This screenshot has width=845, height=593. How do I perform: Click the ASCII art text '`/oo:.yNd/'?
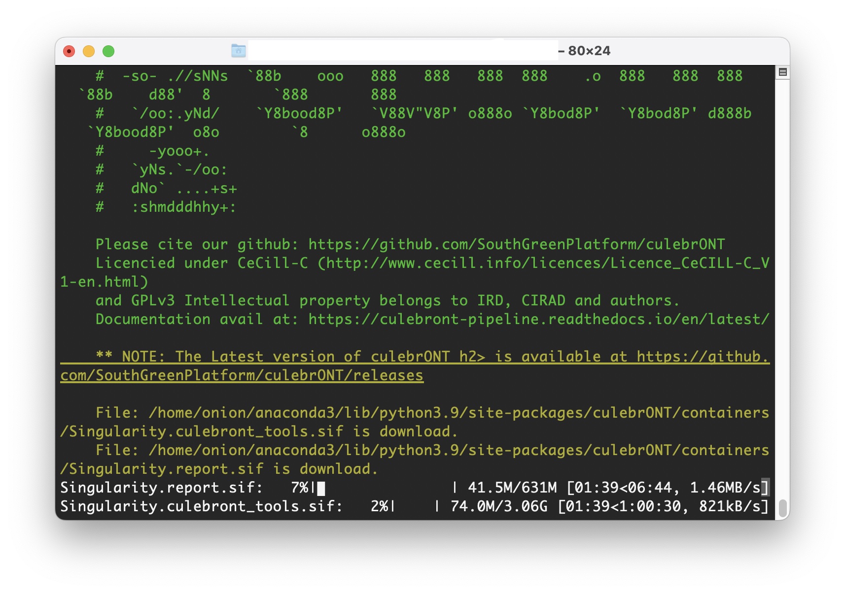[x=175, y=113]
